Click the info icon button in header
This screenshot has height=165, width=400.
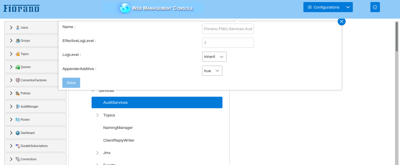tap(375, 7)
